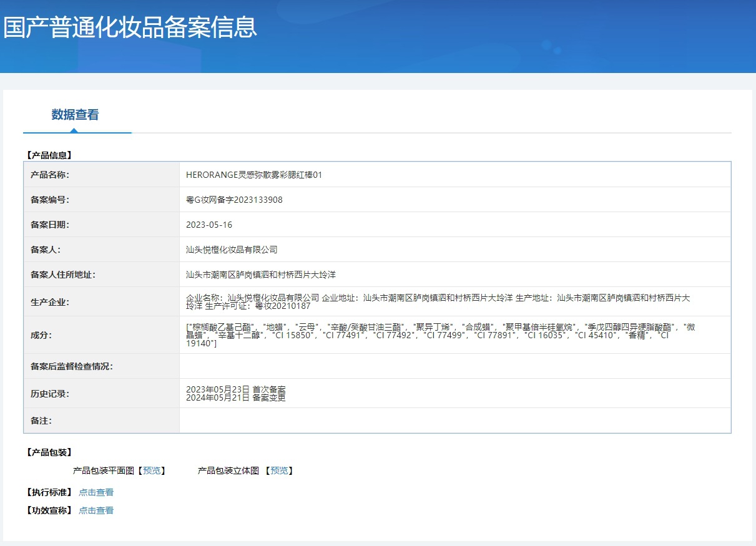The width and height of the screenshot is (756, 546).
Task: Click the 备案后监督检查情况 label cell
Action: coord(102,366)
